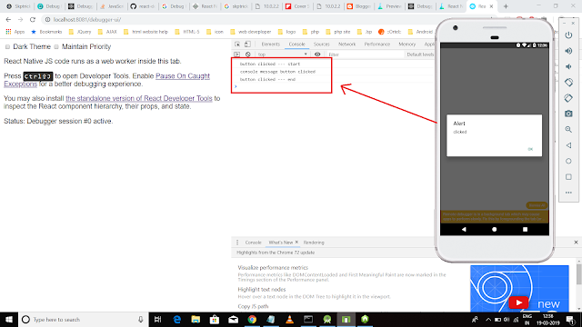Open the Sources tab
582x327 pixels.
321,45
